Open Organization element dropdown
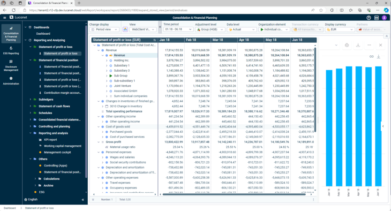The width and height of the screenshot is (391, 211). click(274, 30)
